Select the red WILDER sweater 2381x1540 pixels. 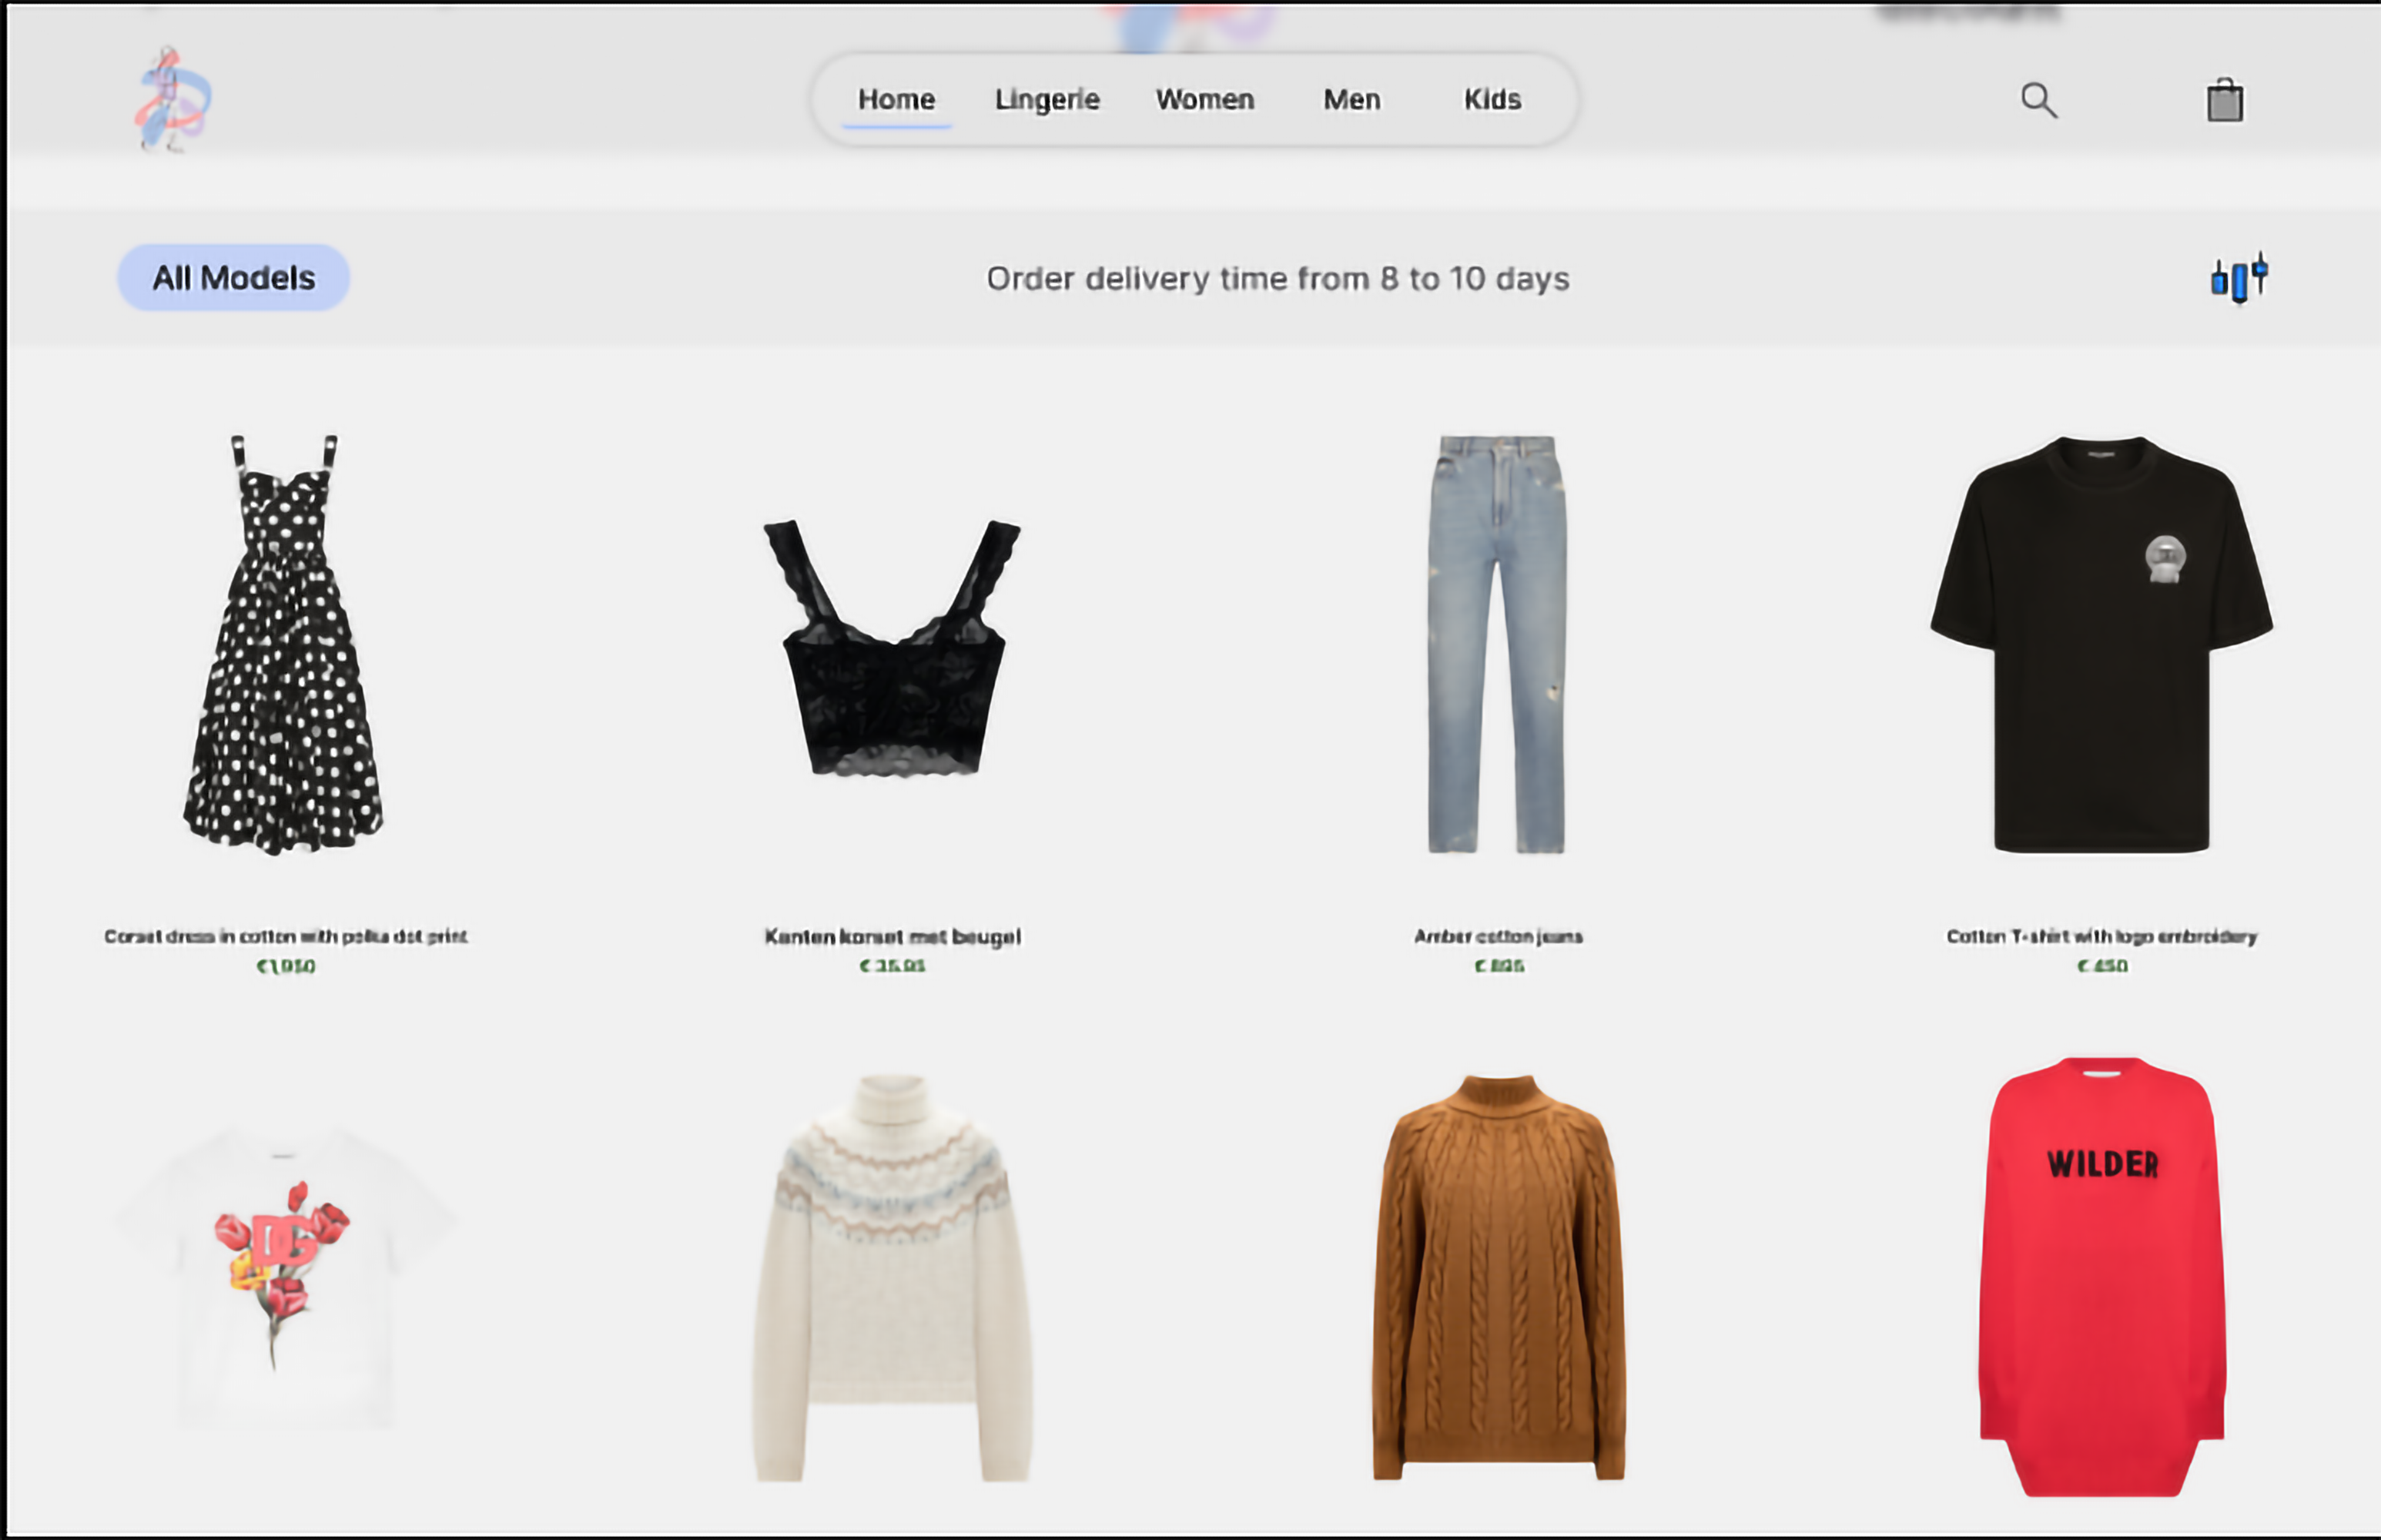coord(2101,1275)
